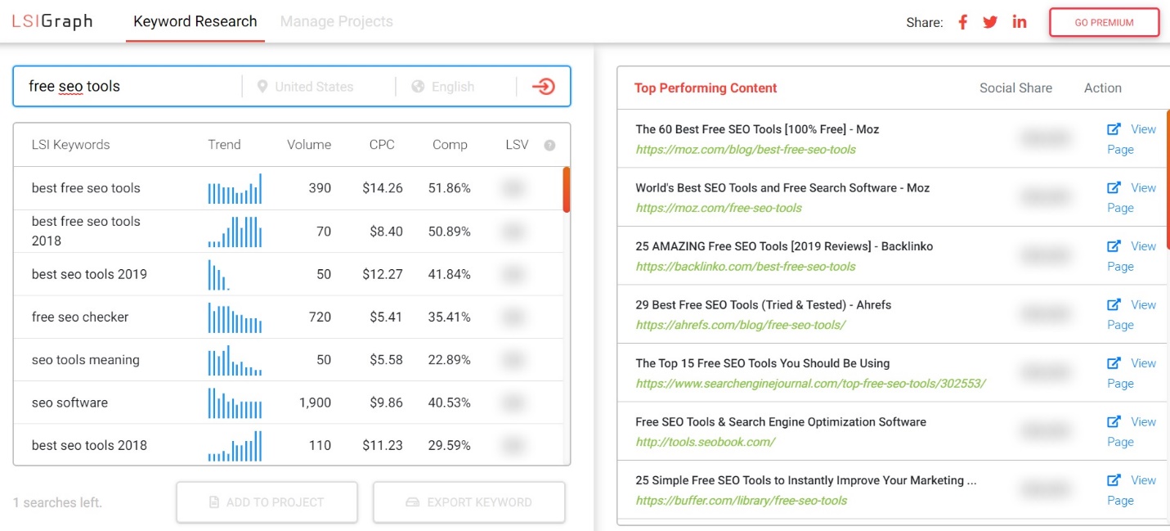
Task: Click 'The 60 Best Free SEO Tools' title
Action: point(757,129)
